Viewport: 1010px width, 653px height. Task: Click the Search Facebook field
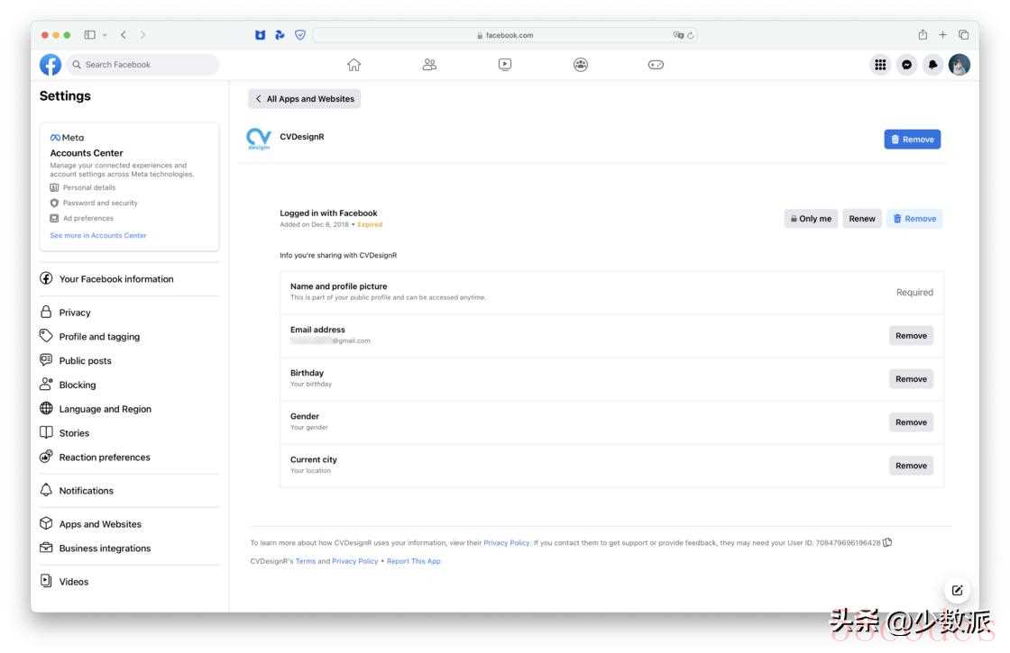[142, 64]
